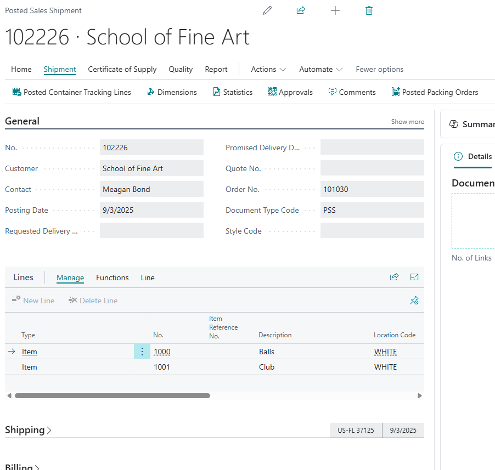The image size is (495, 470).
Task: Expand the Shipping section
Action: point(29,430)
